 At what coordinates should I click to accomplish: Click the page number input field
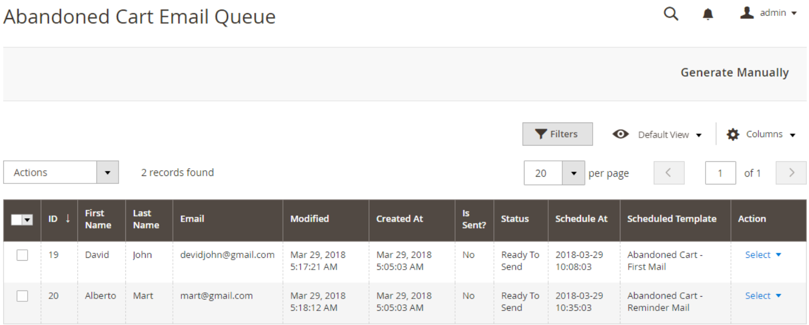click(720, 173)
